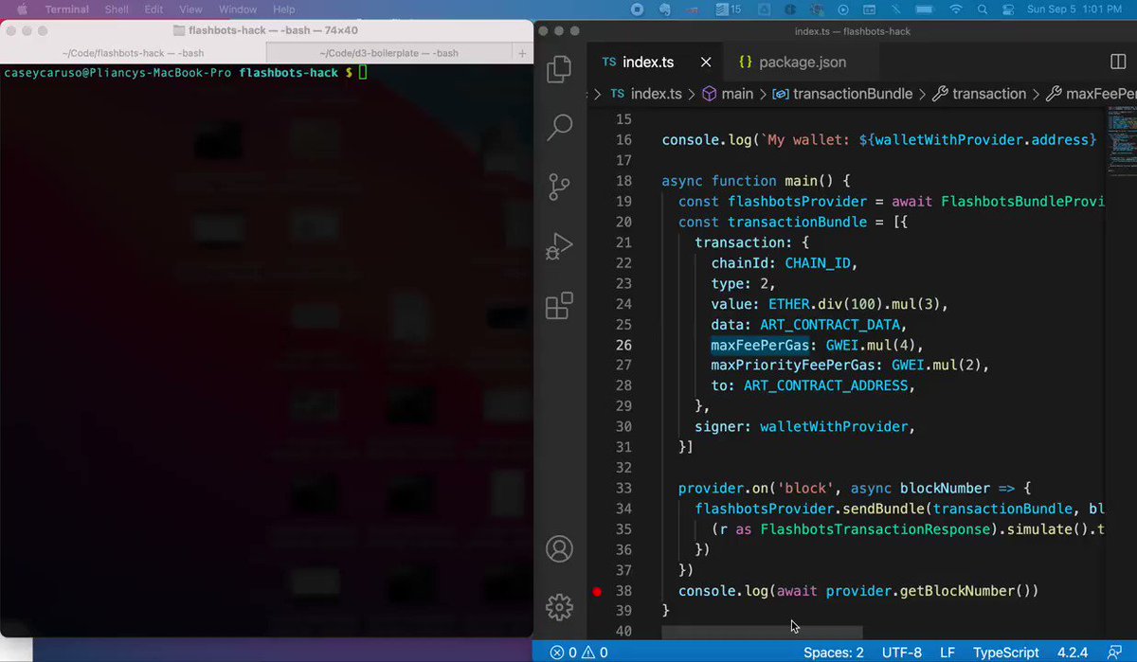Open the Manage gear menu in VS Code
The width and height of the screenshot is (1137, 662).
click(x=560, y=607)
